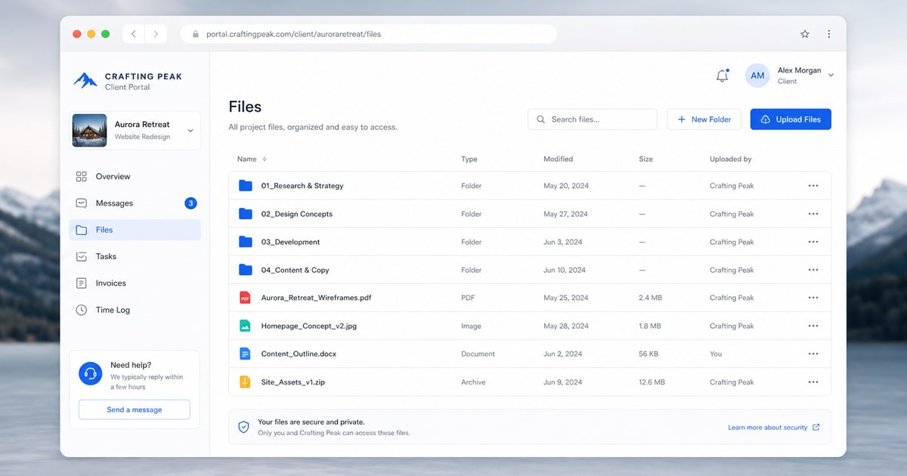The image size is (907, 476).
Task: Select Files in the sidebar
Action: click(135, 230)
